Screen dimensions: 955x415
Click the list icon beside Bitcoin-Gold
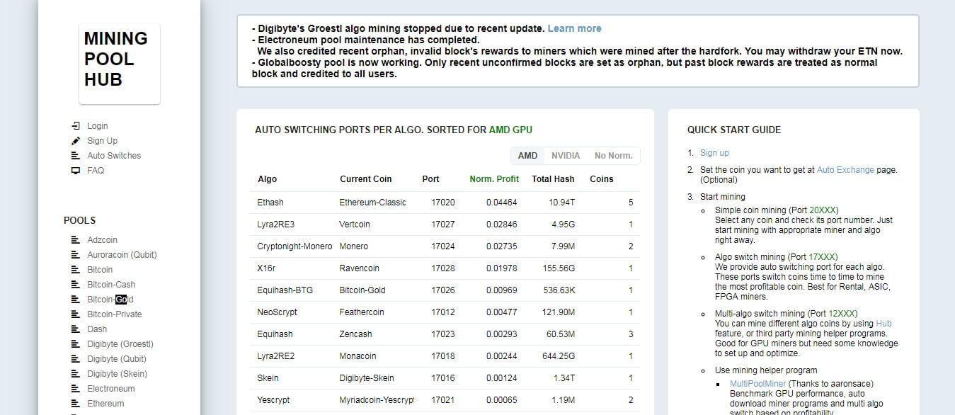point(76,300)
